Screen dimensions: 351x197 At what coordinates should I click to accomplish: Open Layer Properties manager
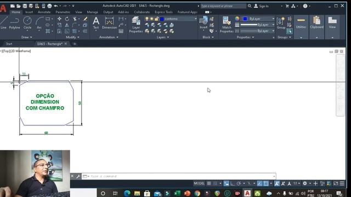click(x=135, y=25)
